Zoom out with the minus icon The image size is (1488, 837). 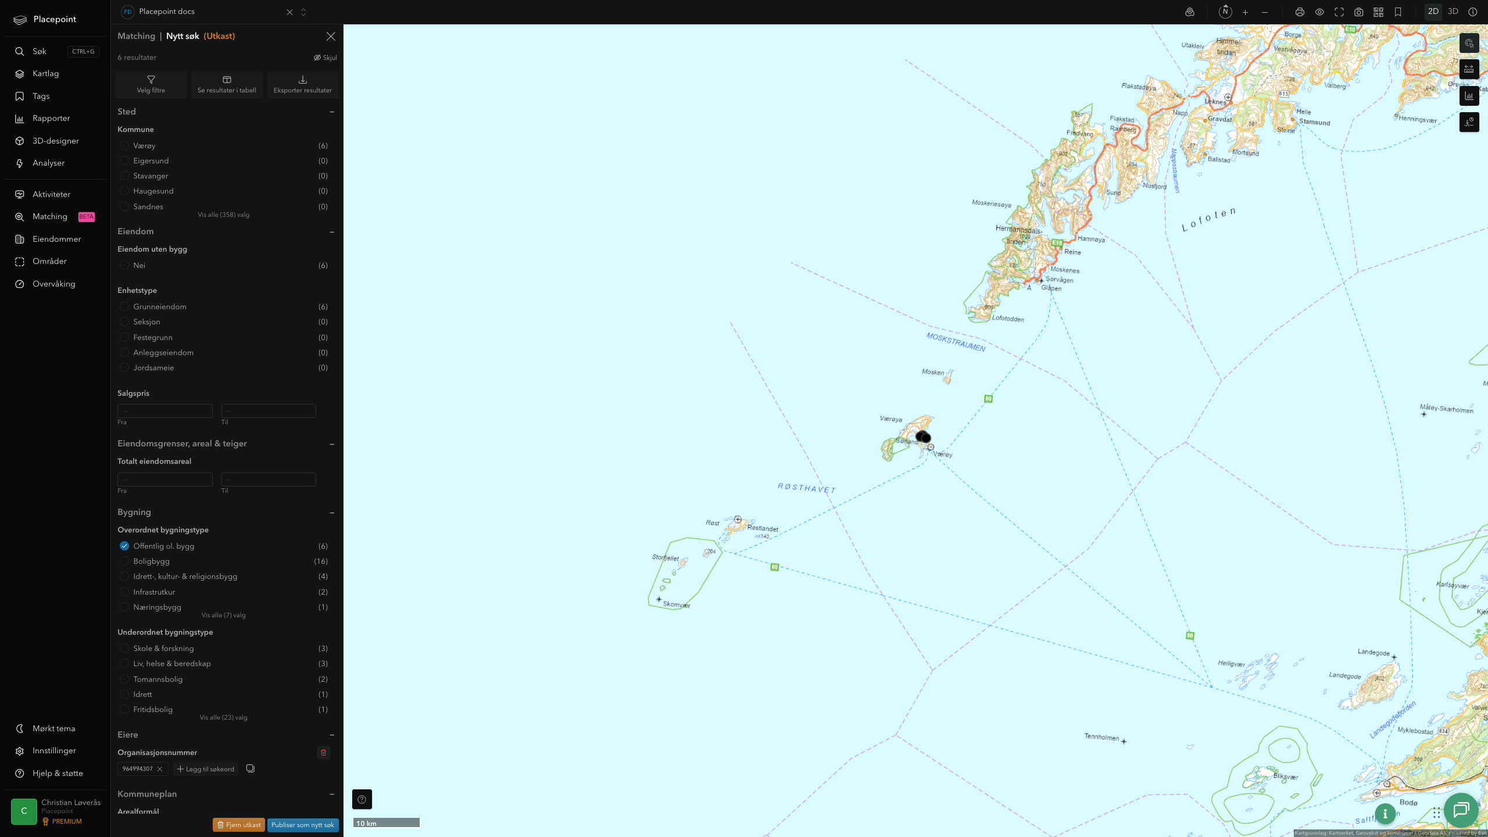(1265, 12)
